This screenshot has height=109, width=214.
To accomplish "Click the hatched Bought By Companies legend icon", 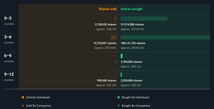I will coord(119,106).
